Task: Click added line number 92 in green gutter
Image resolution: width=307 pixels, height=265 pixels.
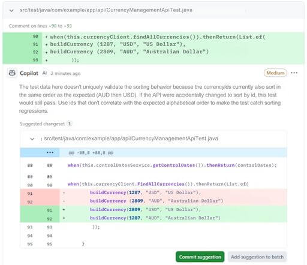Action: (49, 219)
